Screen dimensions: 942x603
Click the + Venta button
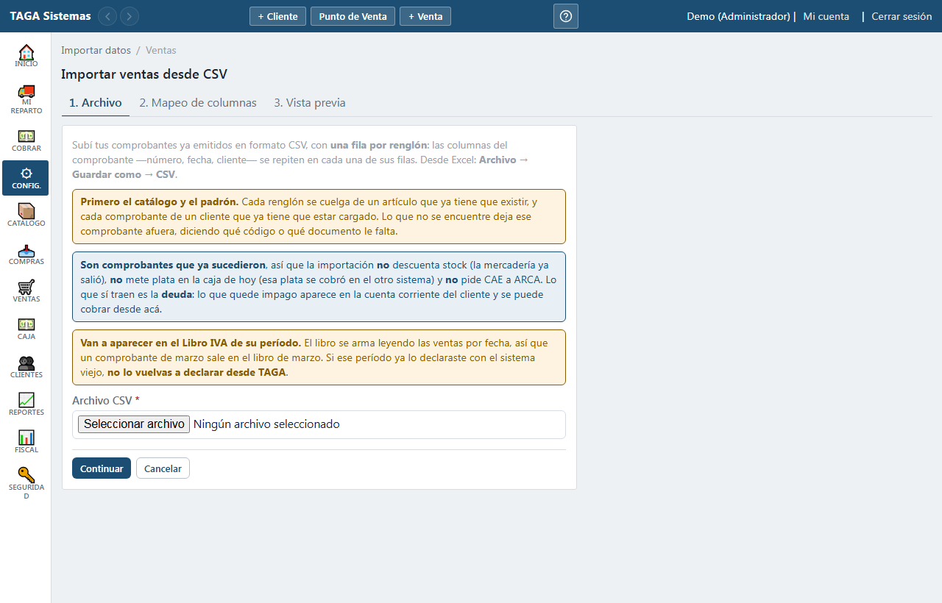pyautogui.click(x=425, y=16)
